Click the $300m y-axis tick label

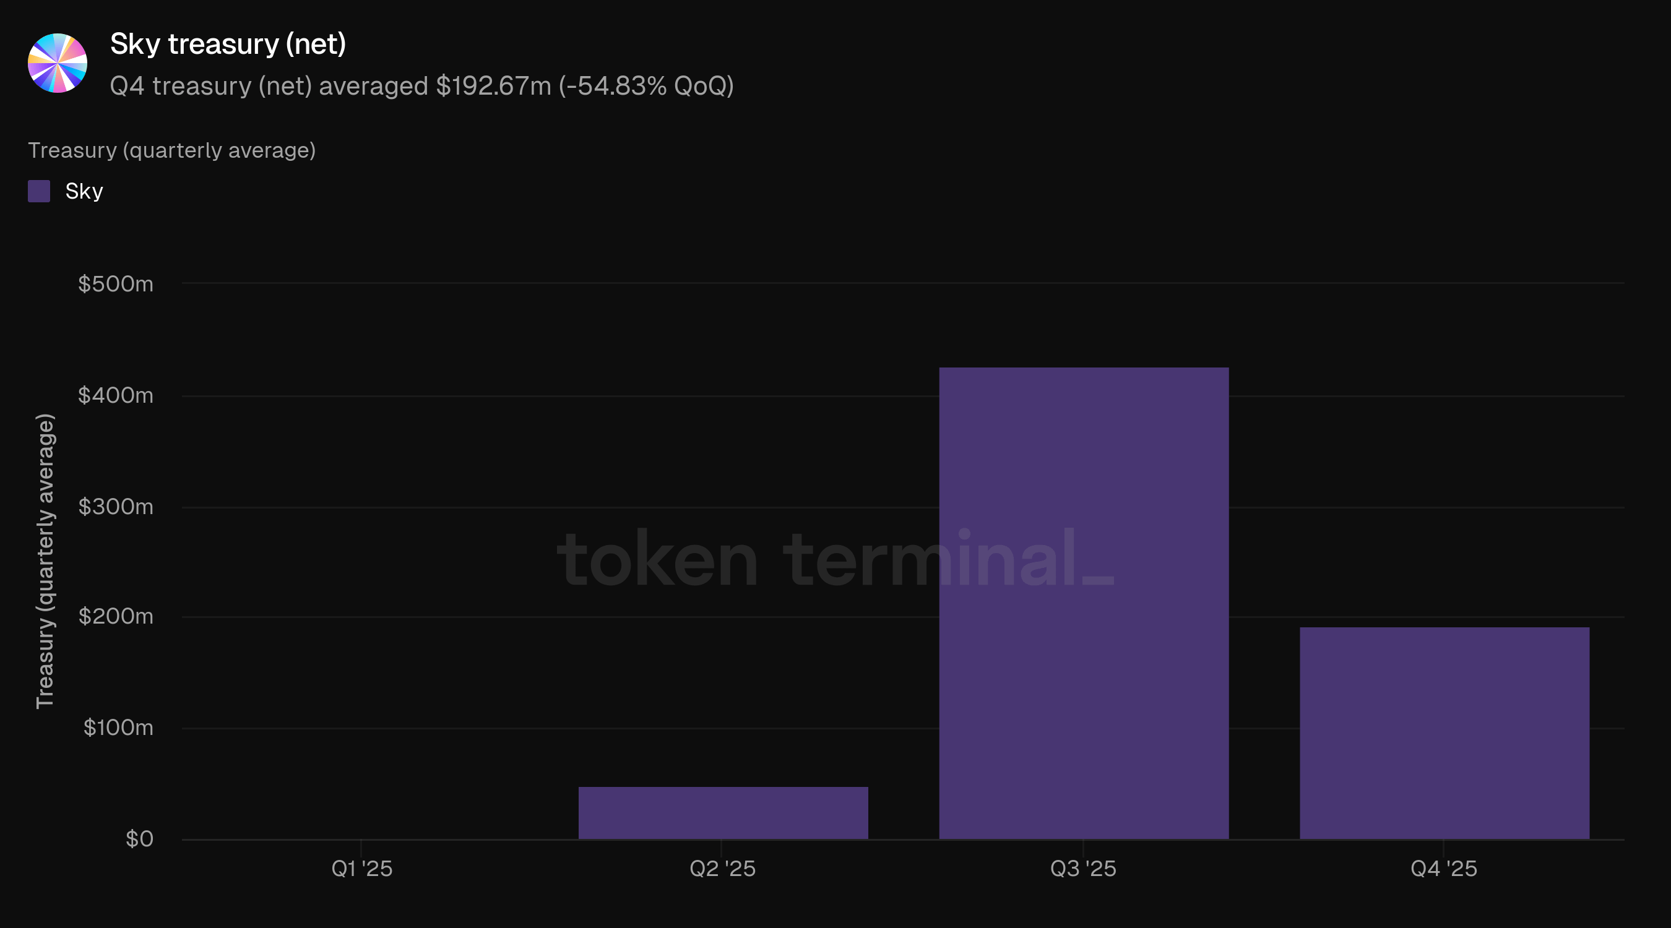[x=116, y=507]
